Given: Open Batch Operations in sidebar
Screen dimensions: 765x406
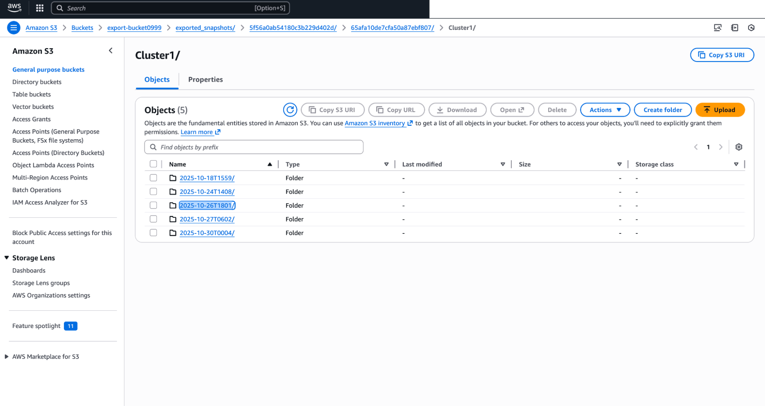Looking at the screenshot, I should pyautogui.click(x=37, y=190).
